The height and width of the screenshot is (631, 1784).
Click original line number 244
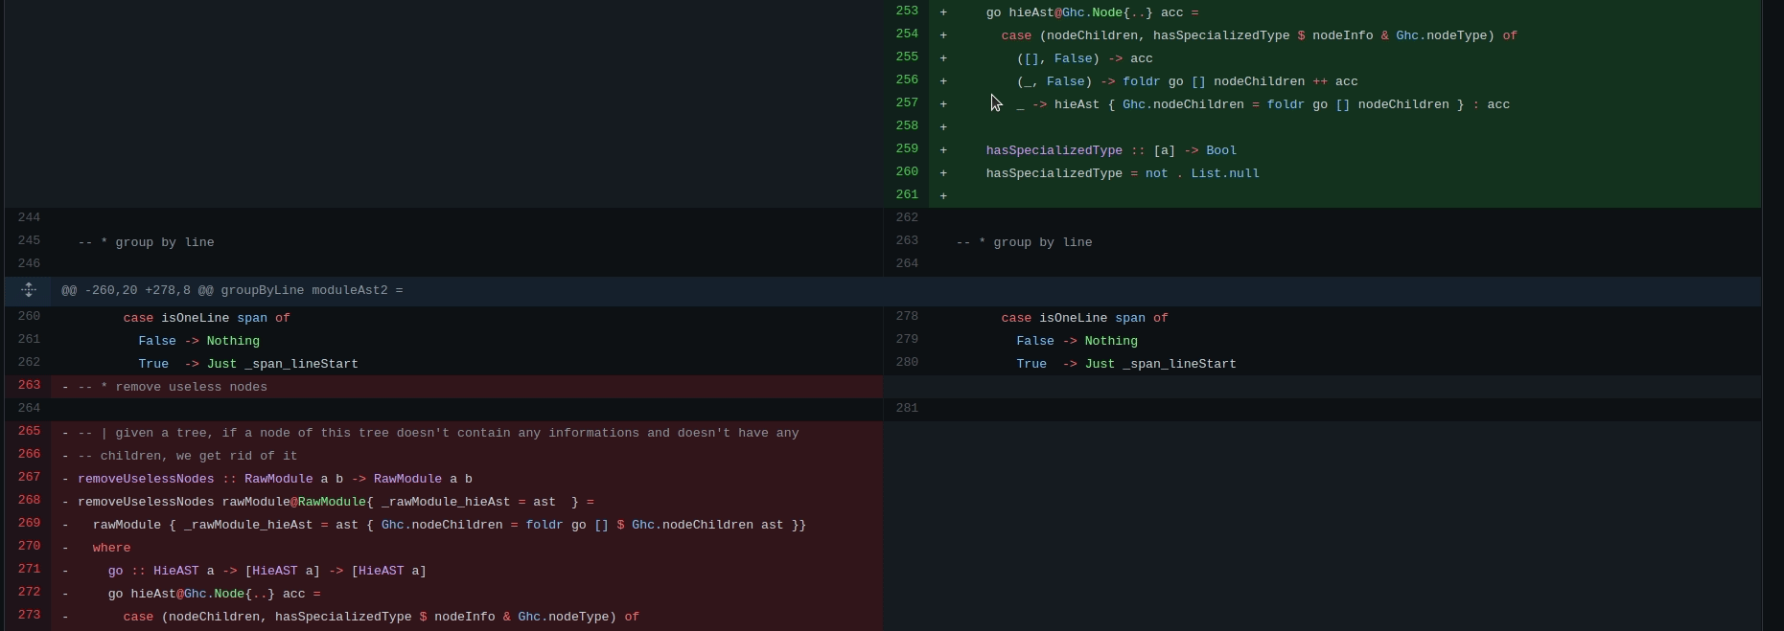tap(28, 218)
